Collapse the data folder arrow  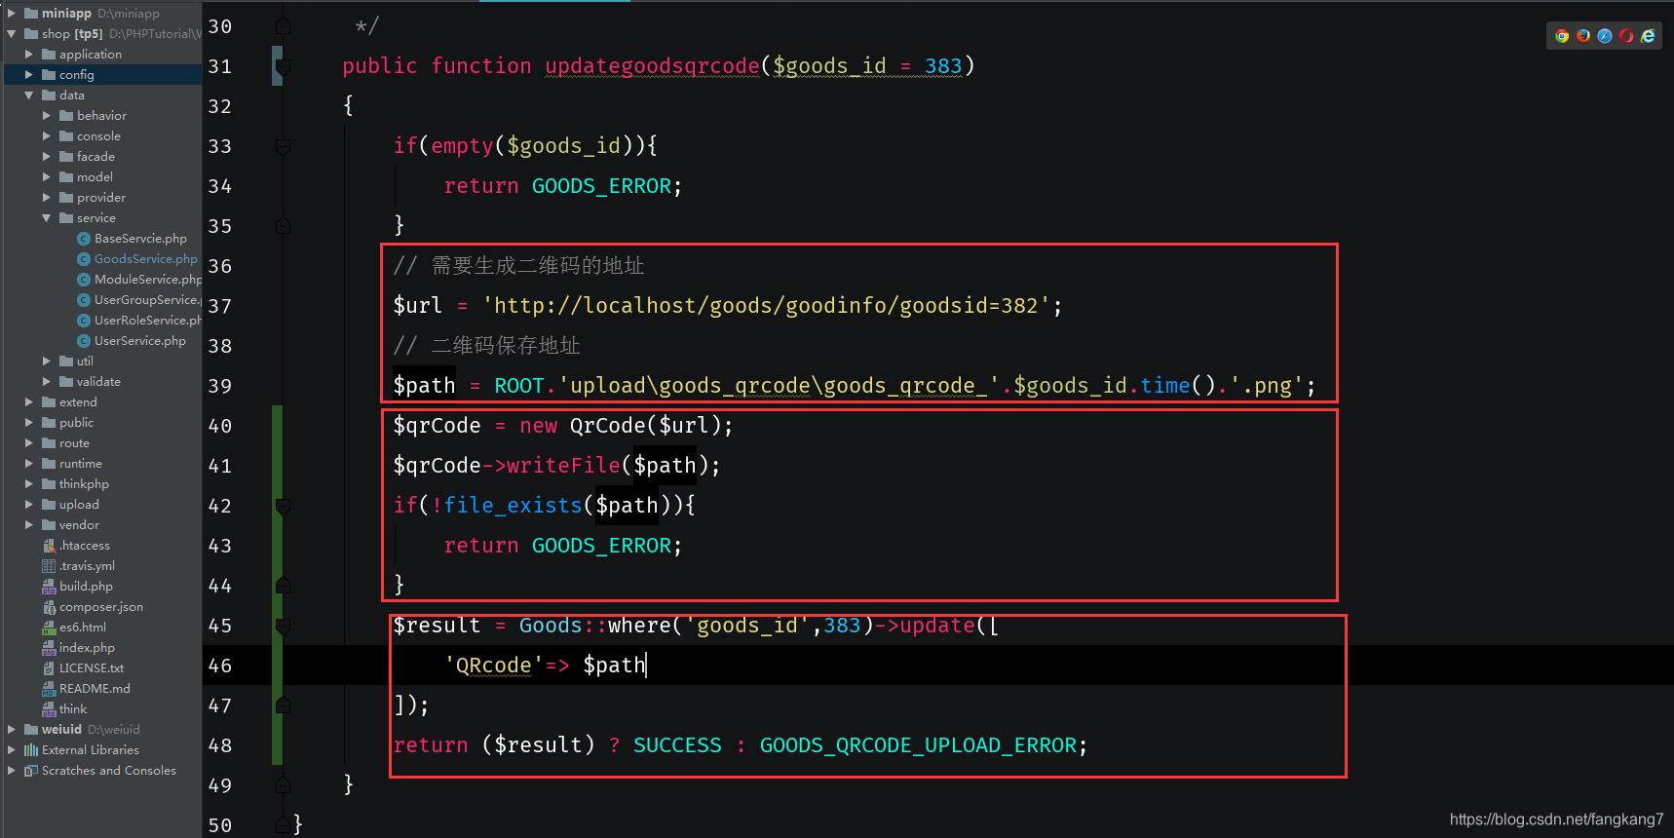29,95
